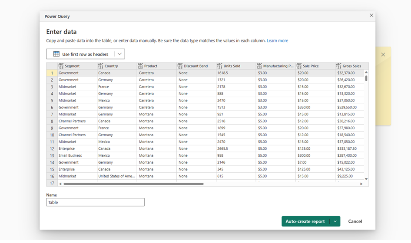The image size is (411, 243).
Task: Click the Name input field containing Table
Action: pos(96,202)
